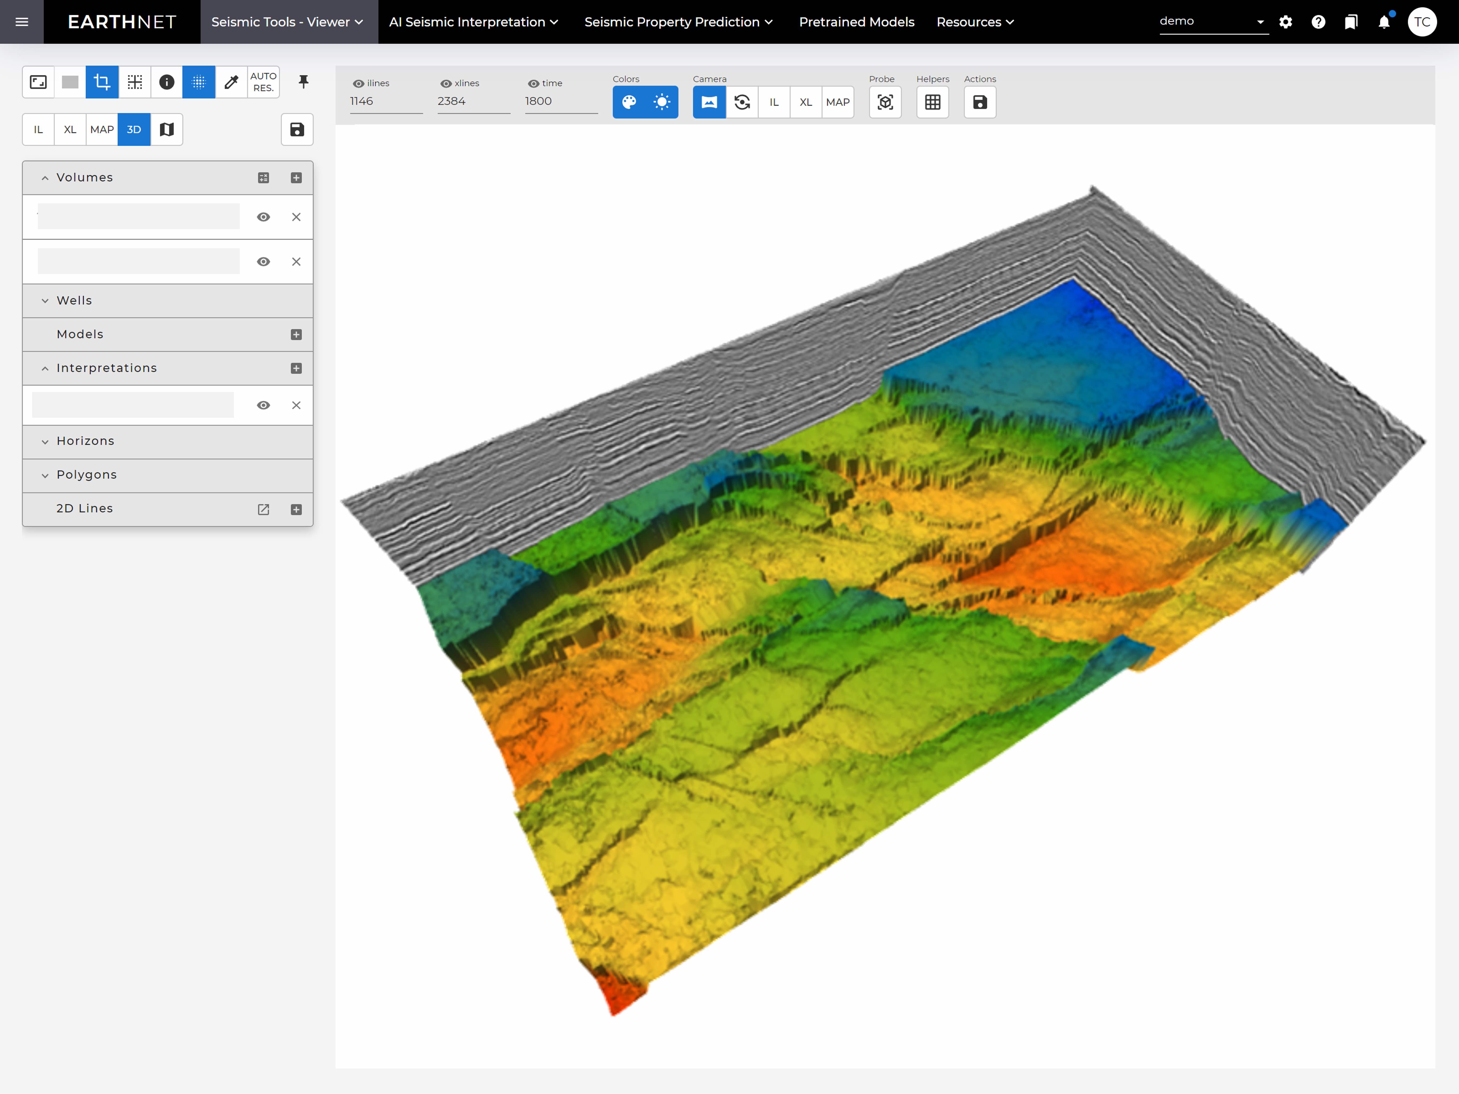This screenshot has width=1459, height=1094.
Task: Open AI Seismic Interpretation menu
Action: tap(474, 22)
